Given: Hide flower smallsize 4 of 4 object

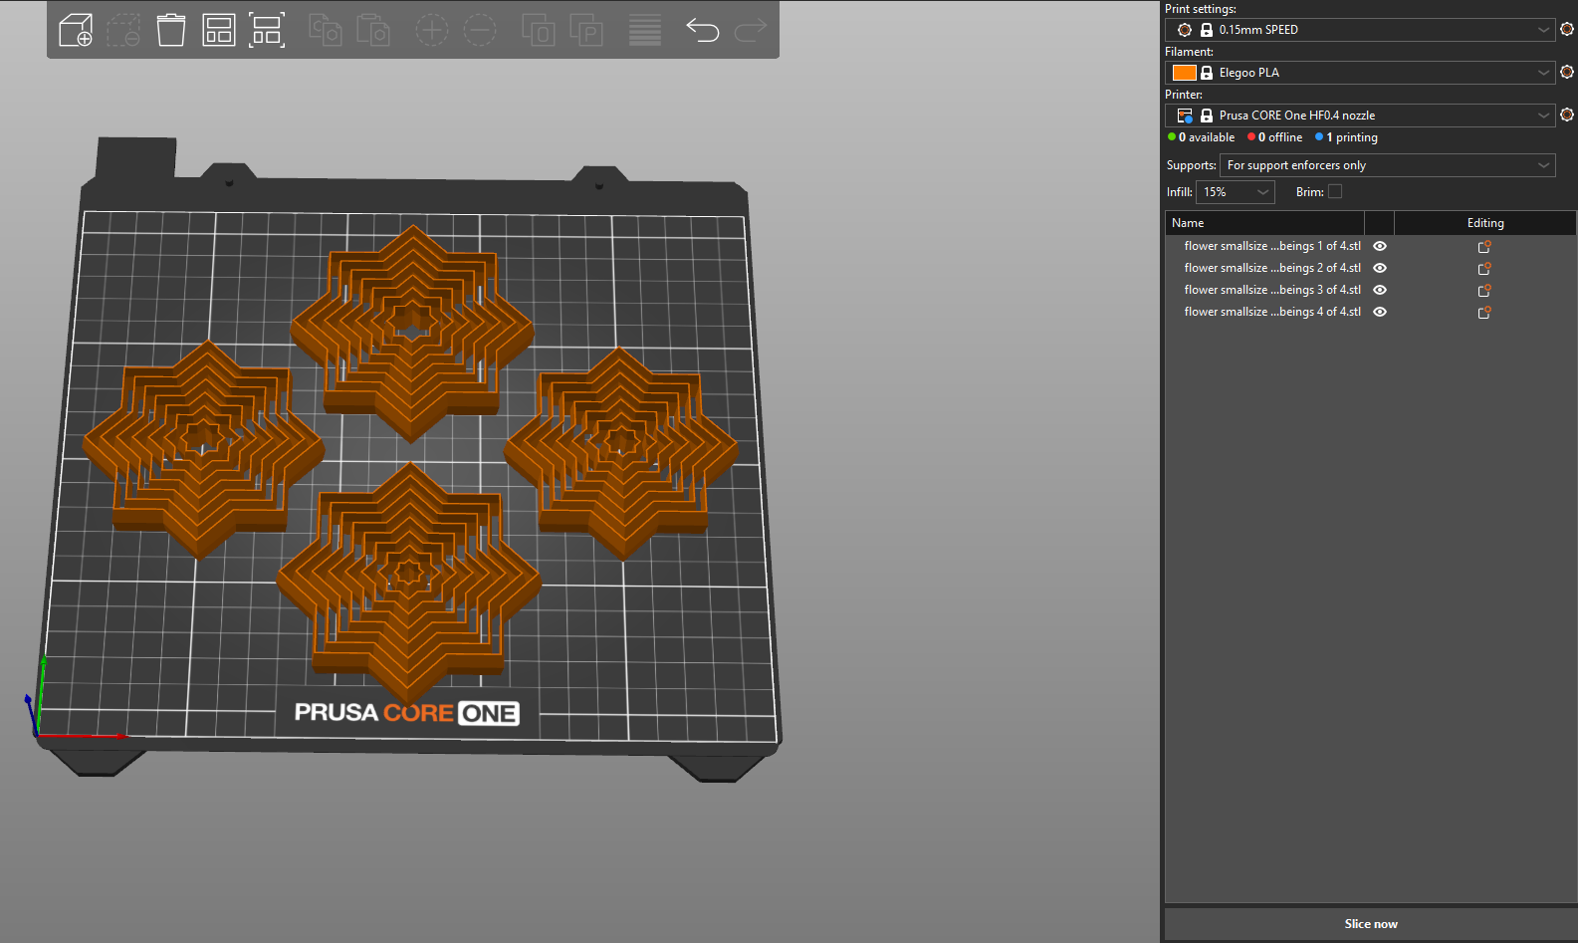Looking at the screenshot, I should point(1380,312).
